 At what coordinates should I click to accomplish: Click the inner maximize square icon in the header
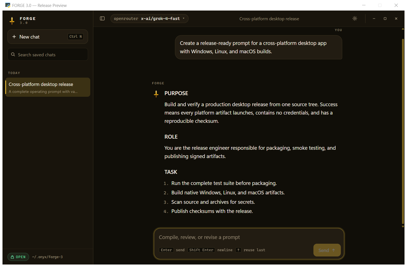pyautogui.click(x=385, y=19)
